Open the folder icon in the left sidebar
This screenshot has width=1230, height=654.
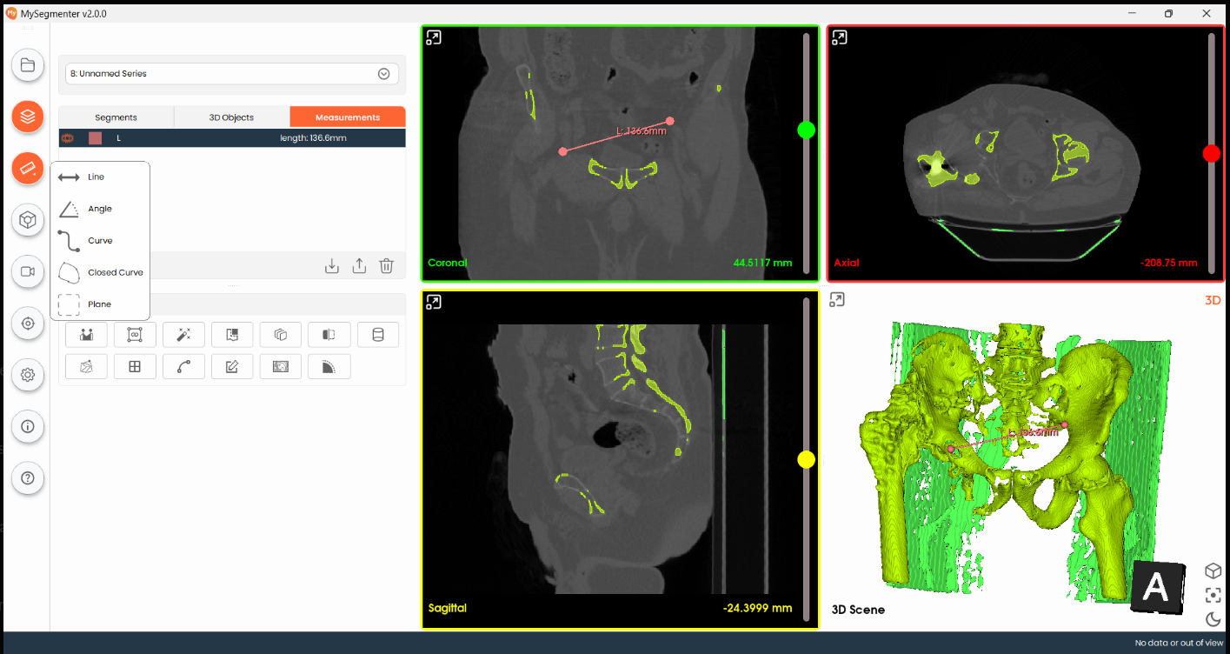pyautogui.click(x=28, y=65)
